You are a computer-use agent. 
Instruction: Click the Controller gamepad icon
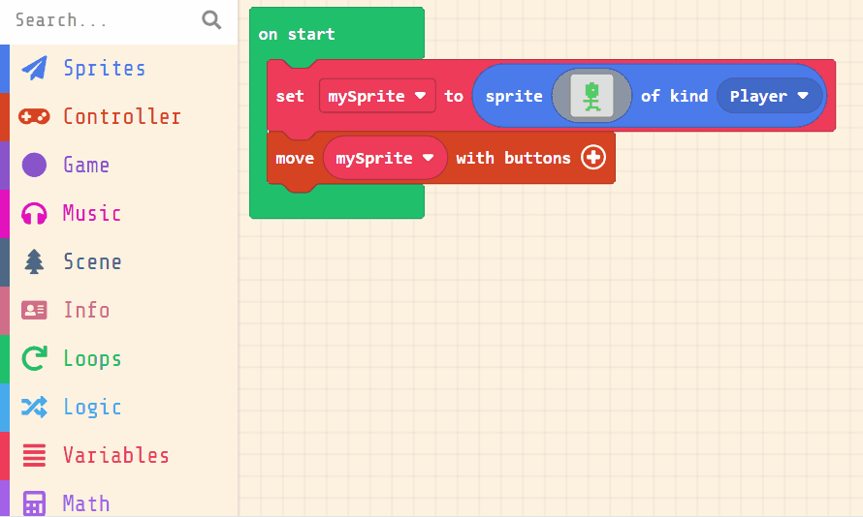coord(34,116)
